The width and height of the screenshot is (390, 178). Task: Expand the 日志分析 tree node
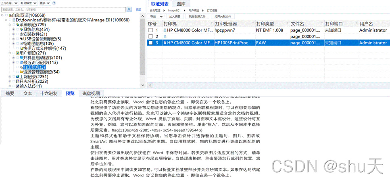[10, 82]
